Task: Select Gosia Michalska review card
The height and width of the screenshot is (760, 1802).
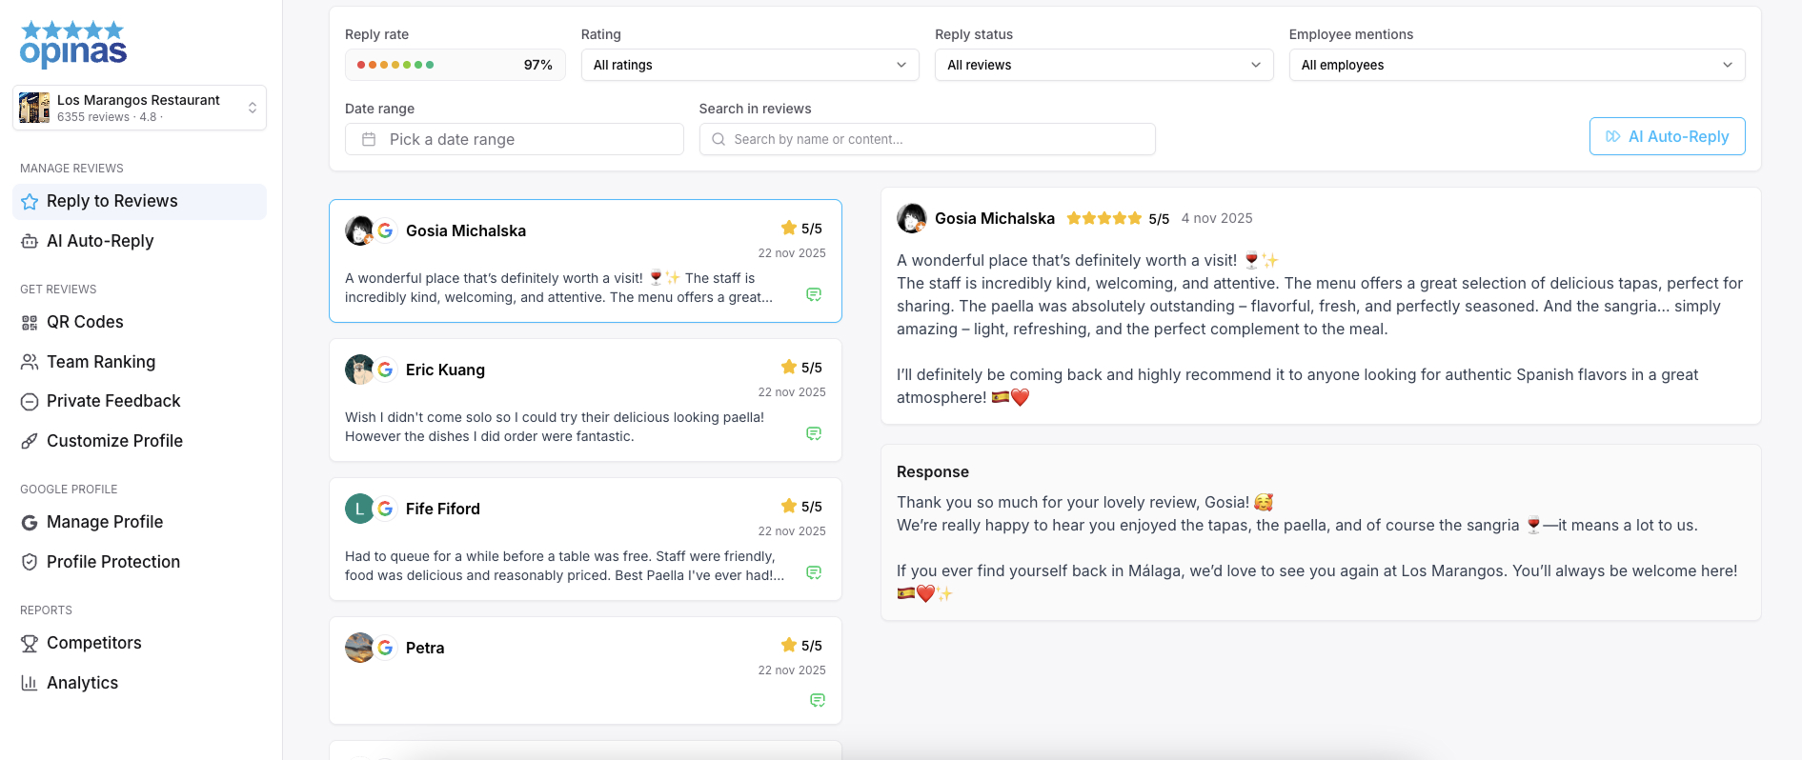Action: click(585, 261)
